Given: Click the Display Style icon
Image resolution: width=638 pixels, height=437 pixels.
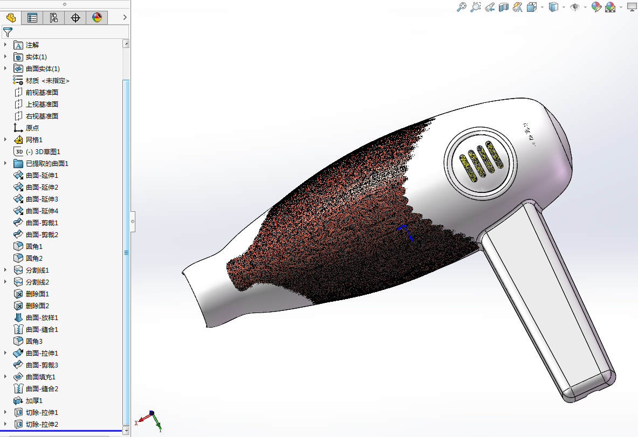Looking at the screenshot, I should [x=553, y=7].
